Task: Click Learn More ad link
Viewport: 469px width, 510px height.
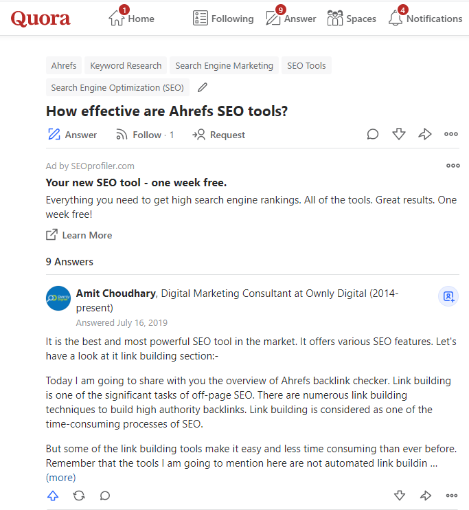Action: click(79, 235)
